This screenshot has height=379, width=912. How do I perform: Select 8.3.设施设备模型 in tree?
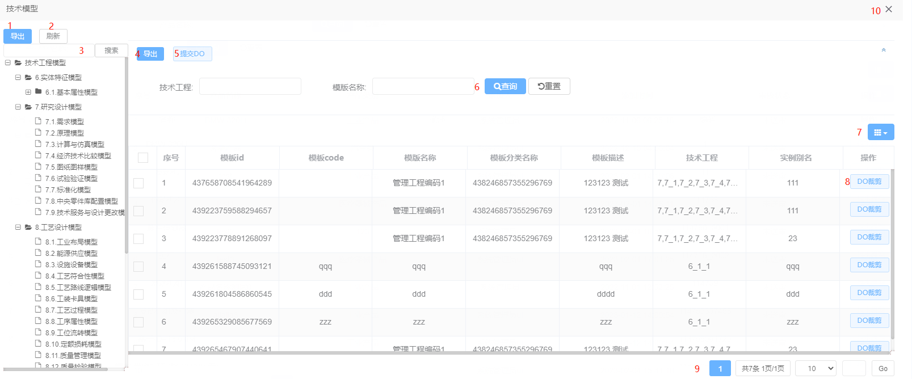72,265
